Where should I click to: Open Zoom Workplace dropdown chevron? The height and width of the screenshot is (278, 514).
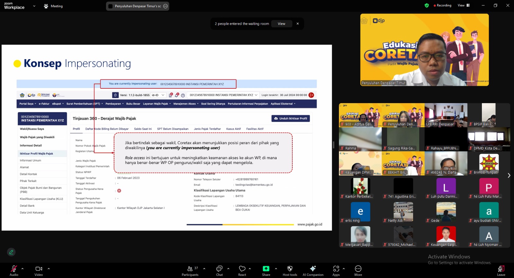(x=34, y=6)
